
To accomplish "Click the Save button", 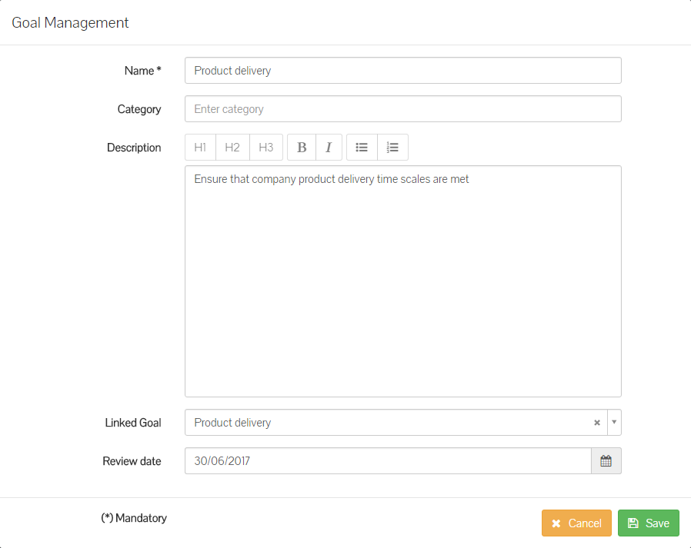I will (648, 523).
